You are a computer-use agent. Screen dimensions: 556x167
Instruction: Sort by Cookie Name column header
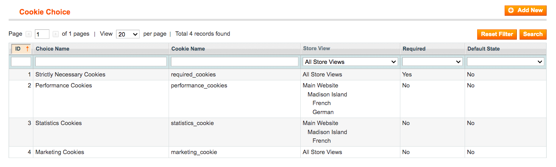(x=188, y=49)
